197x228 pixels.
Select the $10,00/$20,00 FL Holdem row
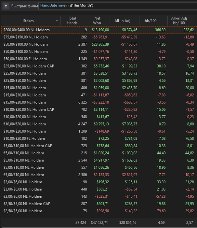pos(99,138)
